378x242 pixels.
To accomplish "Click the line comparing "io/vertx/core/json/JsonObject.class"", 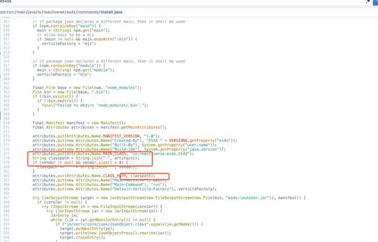I will point(129,224).
